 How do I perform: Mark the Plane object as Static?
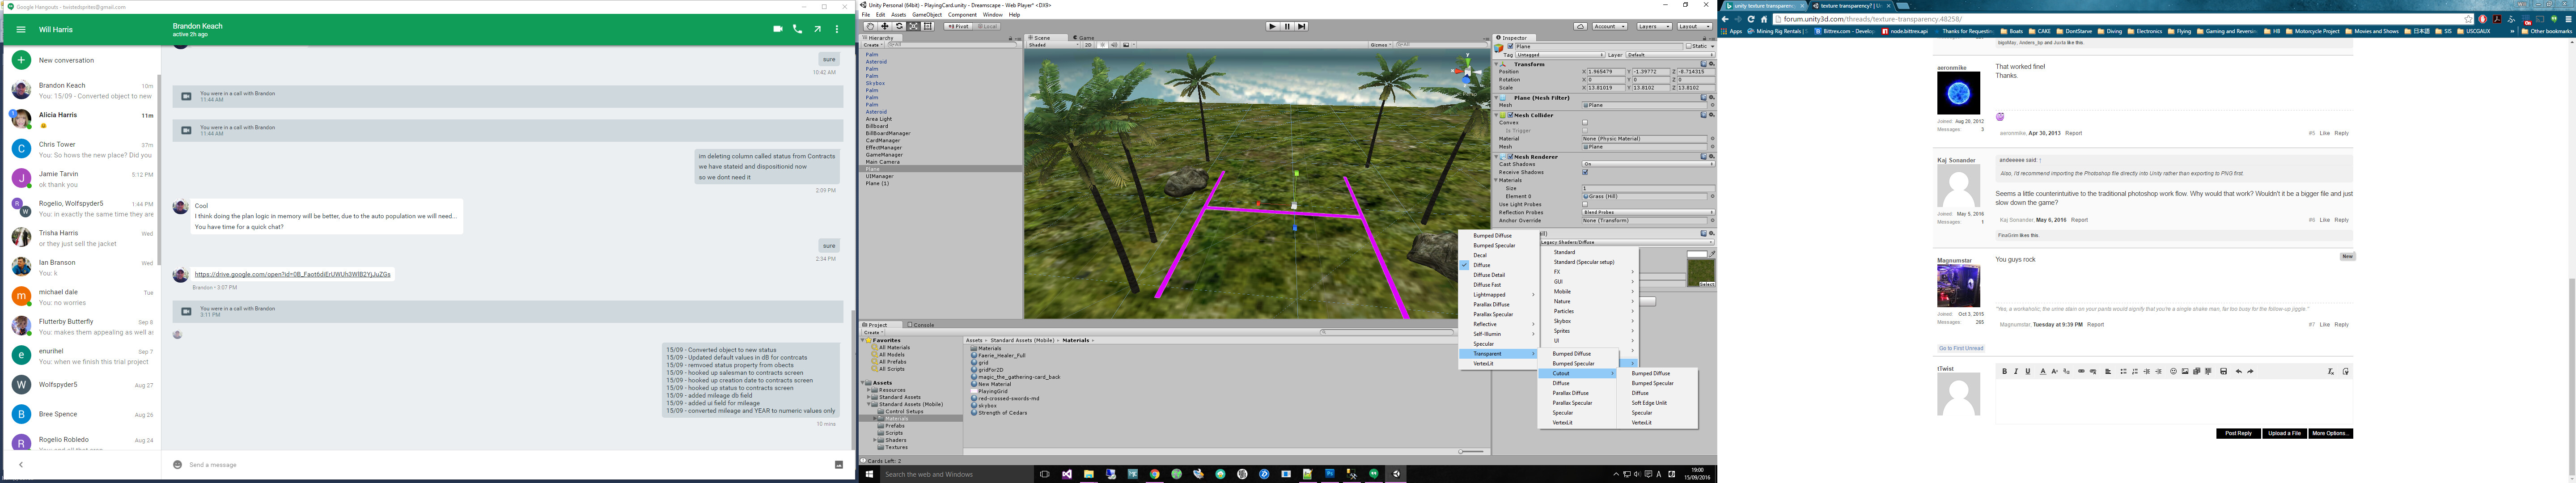point(1690,46)
